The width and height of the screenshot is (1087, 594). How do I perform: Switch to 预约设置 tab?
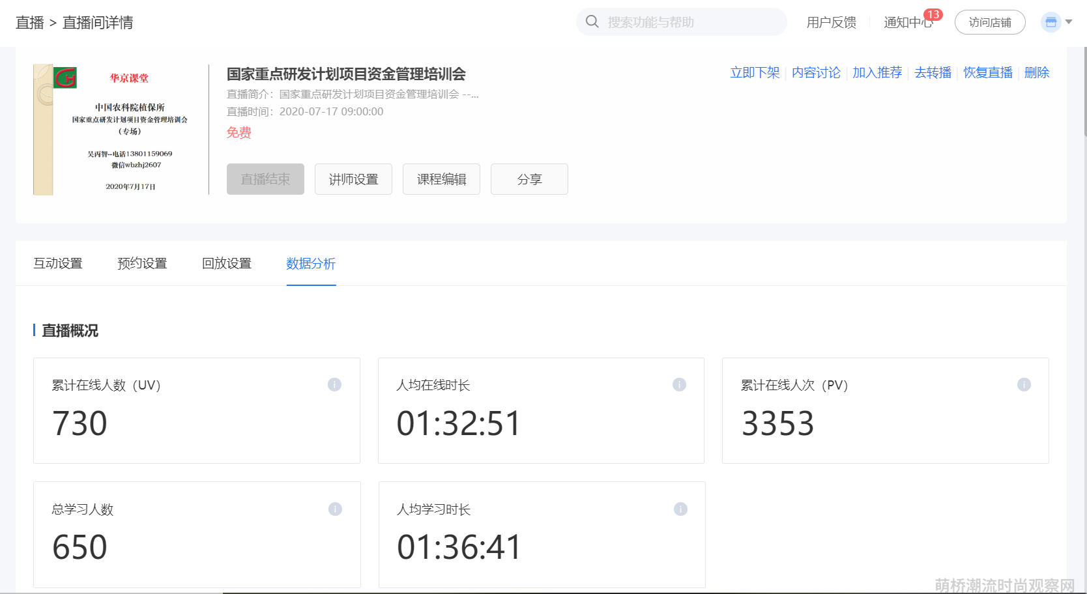click(142, 263)
